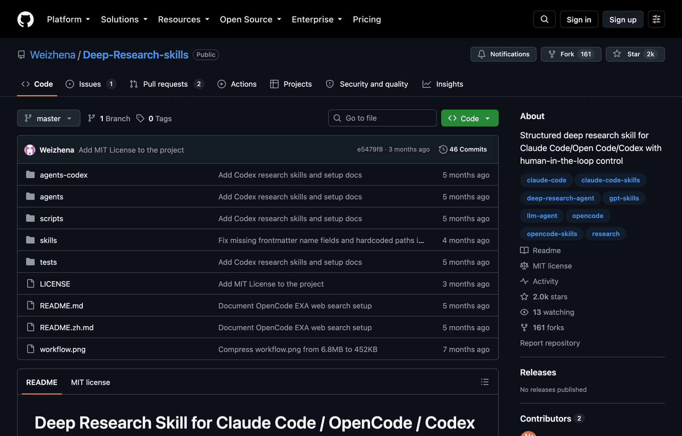
Task: Click the Sign in button
Action: (579, 20)
